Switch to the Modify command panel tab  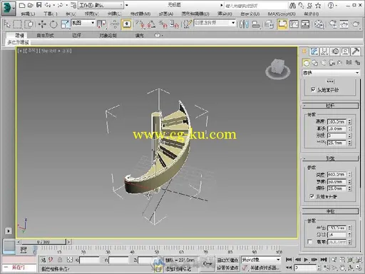click(314, 51)
